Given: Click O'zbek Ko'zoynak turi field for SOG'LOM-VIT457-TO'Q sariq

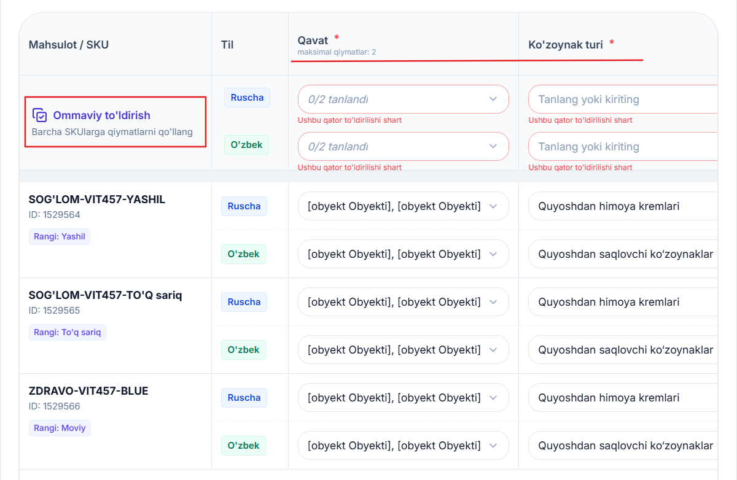Looking at the screenshot, I should [623, 350].
